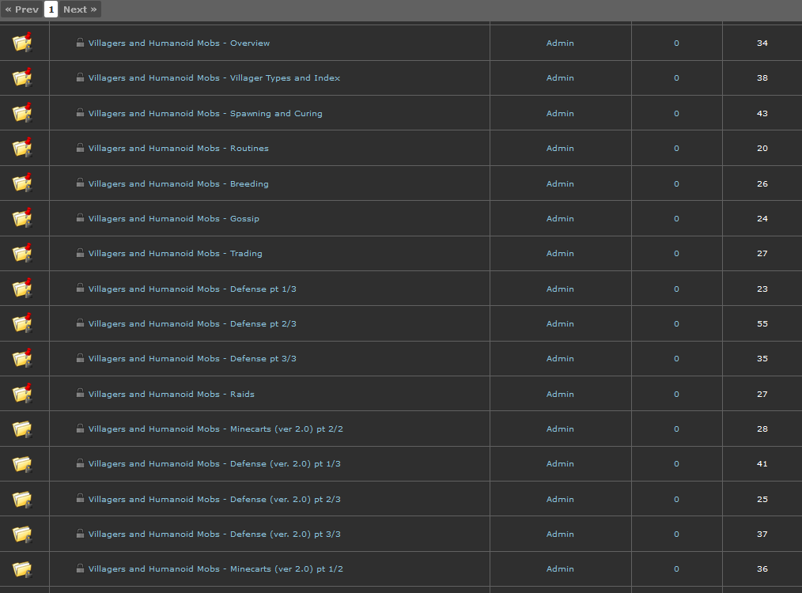Screen dimensions: 802x593
Task: Click view count 28 in Minecarts pt 2/2 row
Action: tap(762, 429)
